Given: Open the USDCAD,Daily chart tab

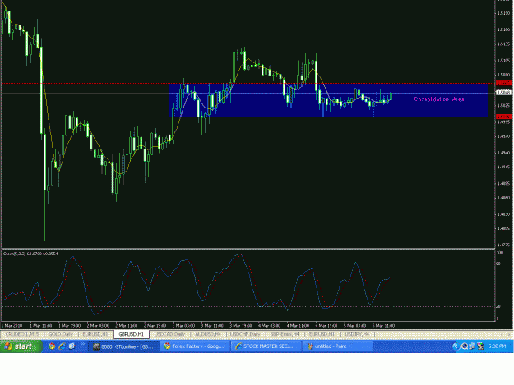Looking at the screenshot, I should pos(169,334).
